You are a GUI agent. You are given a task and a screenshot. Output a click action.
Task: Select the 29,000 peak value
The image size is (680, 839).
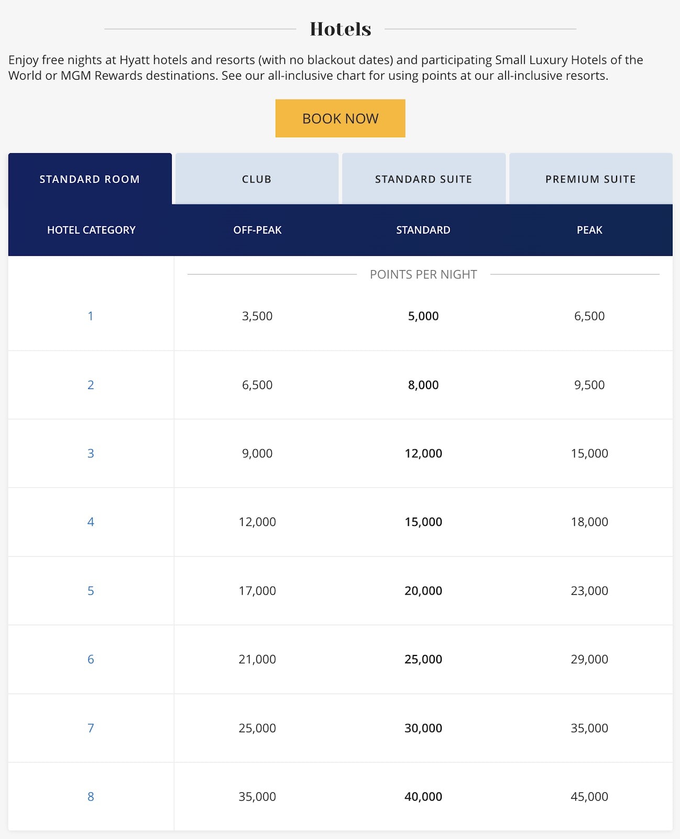click(x=589, y=660)
